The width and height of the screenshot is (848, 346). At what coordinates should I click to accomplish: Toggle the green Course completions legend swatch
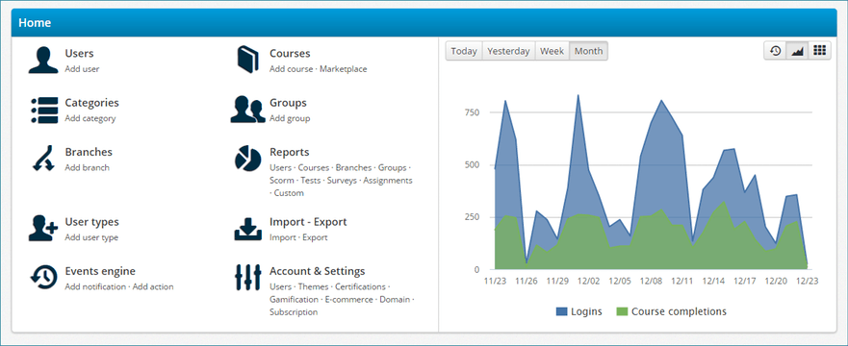(x=622, y=311)
